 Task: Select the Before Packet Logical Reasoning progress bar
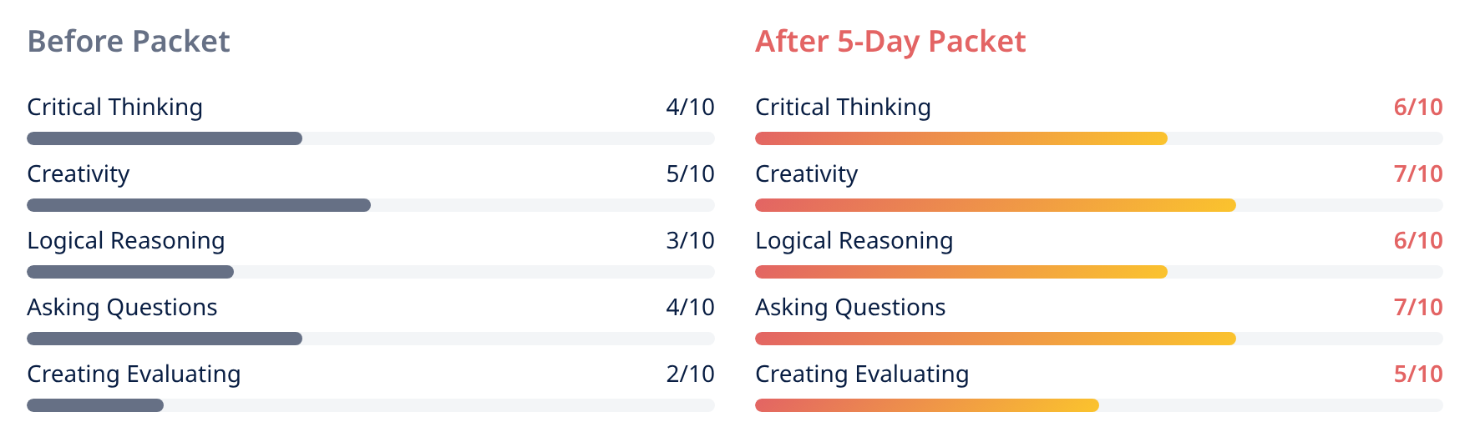tap(371, 272)
